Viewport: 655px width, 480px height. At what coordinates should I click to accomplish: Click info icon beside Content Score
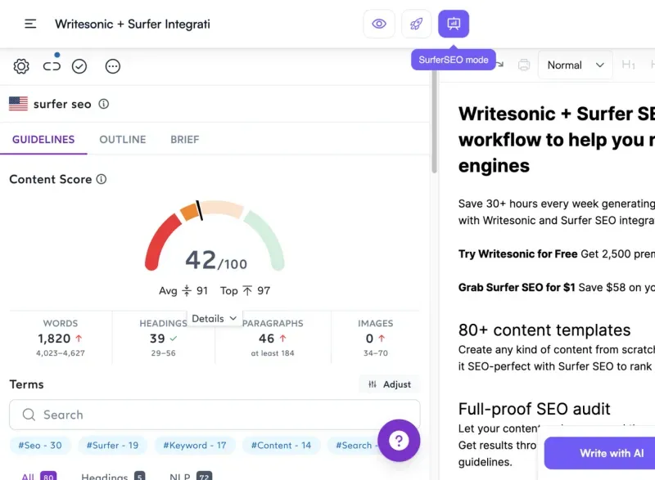(x=101, y=179)
